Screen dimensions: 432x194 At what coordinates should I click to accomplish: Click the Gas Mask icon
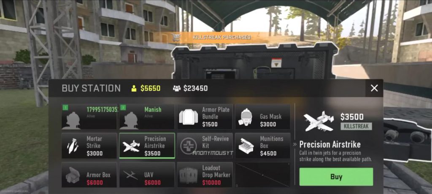coord(245,117)
